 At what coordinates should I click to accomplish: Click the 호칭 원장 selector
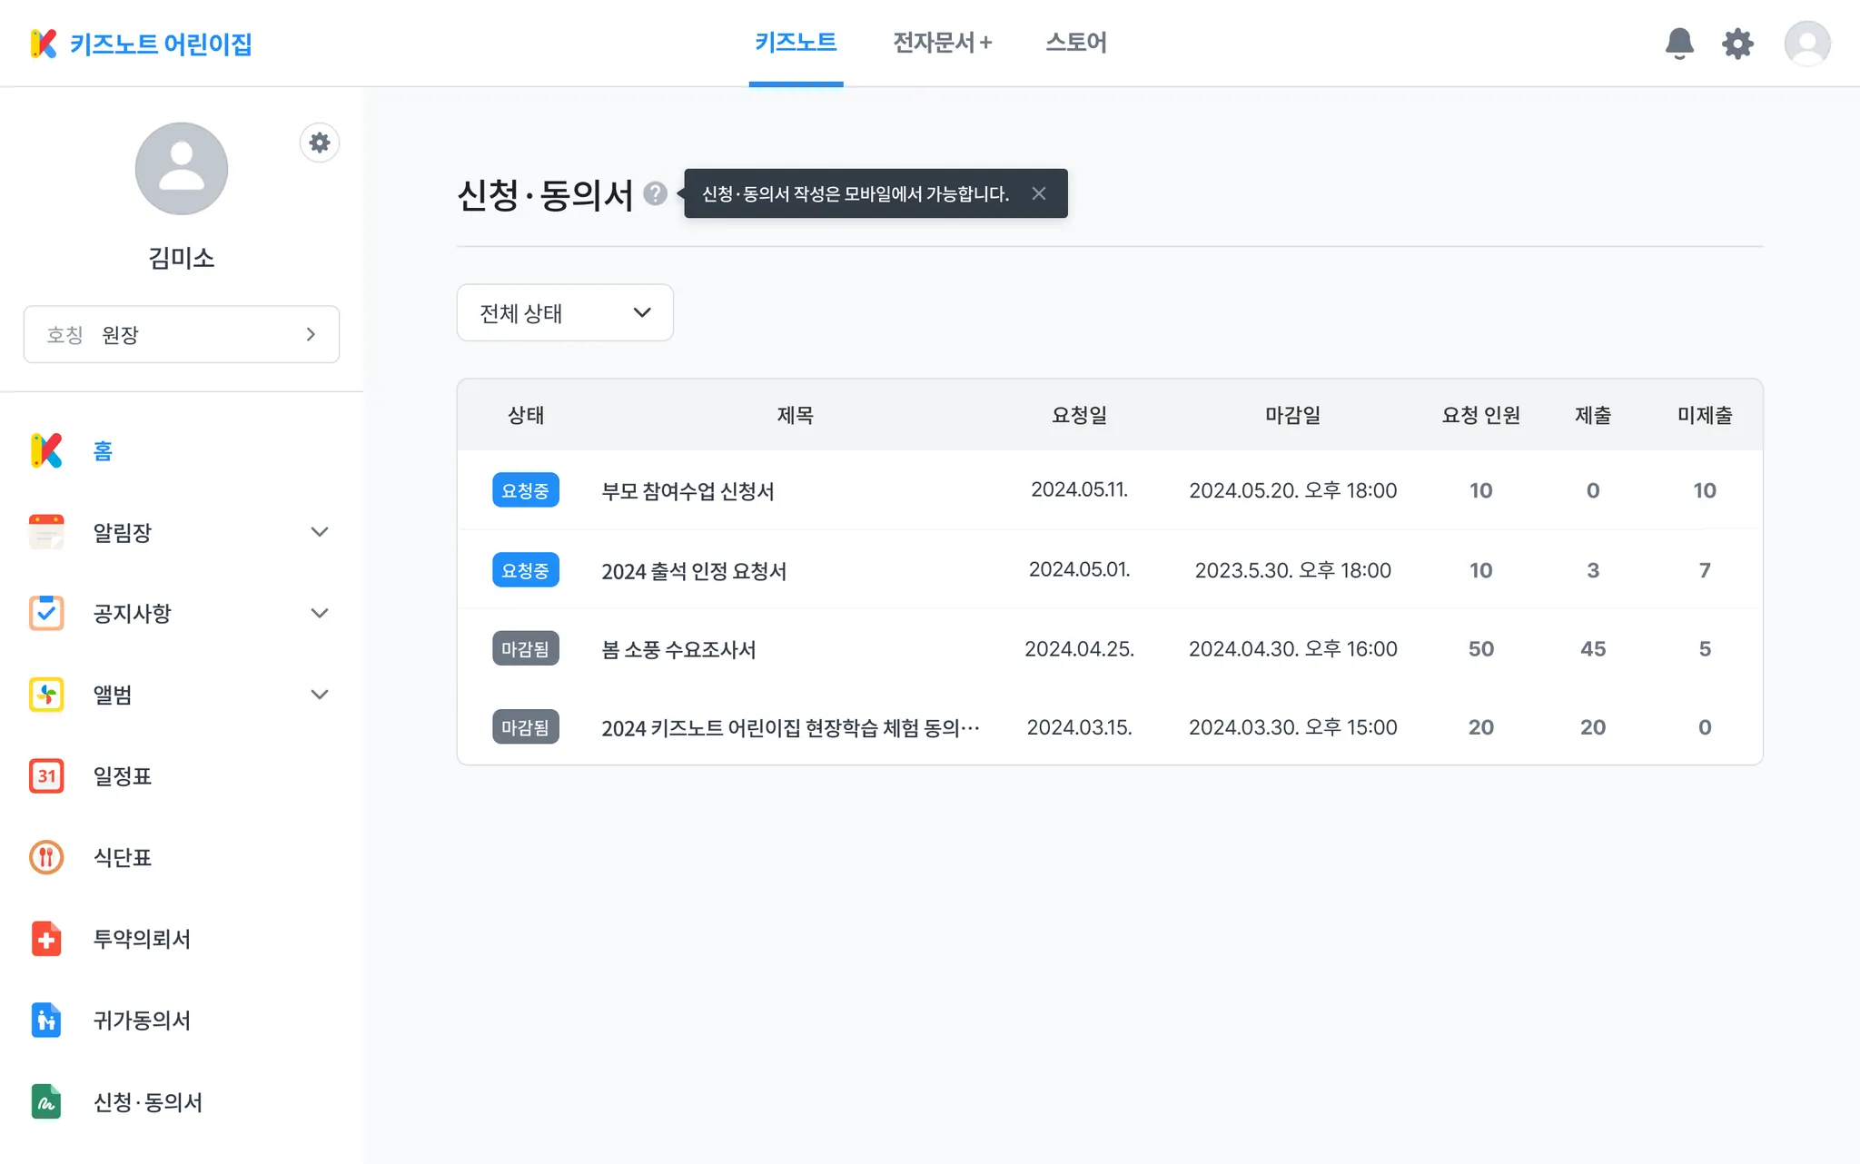click(x=182, y=335)
